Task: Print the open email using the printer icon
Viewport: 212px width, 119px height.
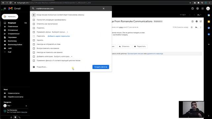Action: [196, 21]
